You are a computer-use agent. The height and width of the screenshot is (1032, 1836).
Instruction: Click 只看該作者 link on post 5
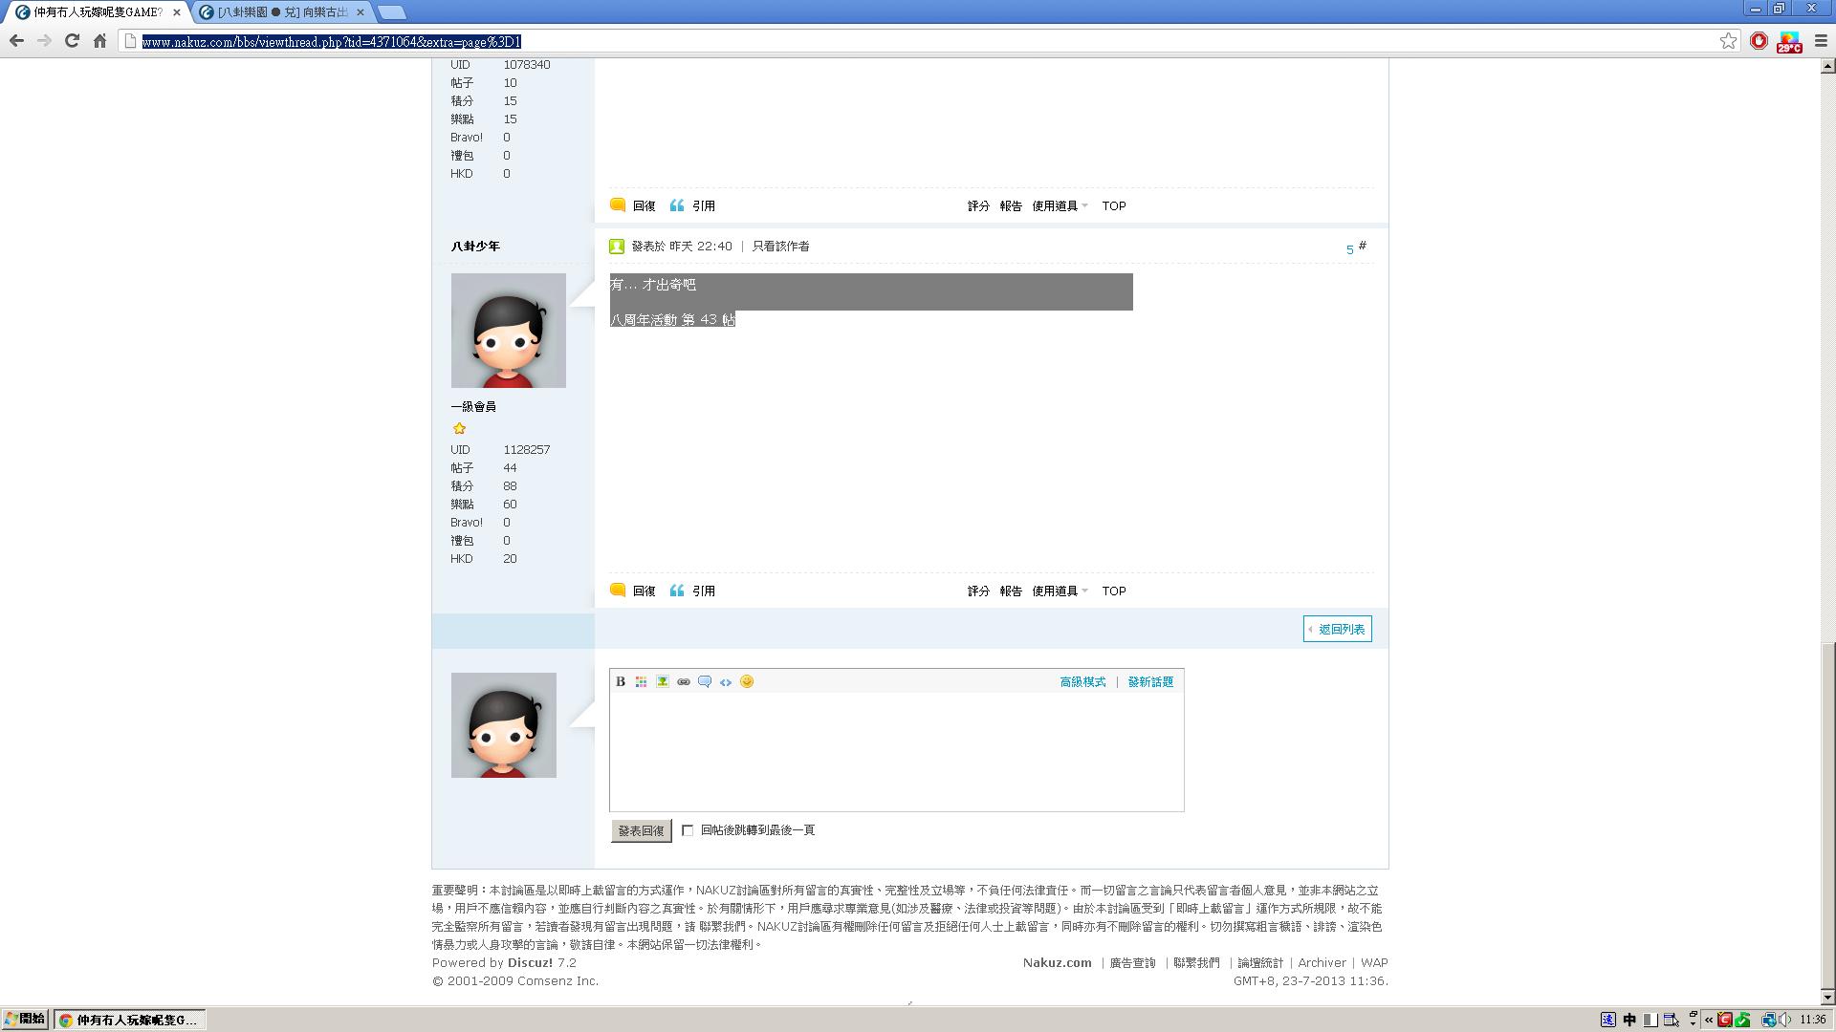tap(780, 247)
